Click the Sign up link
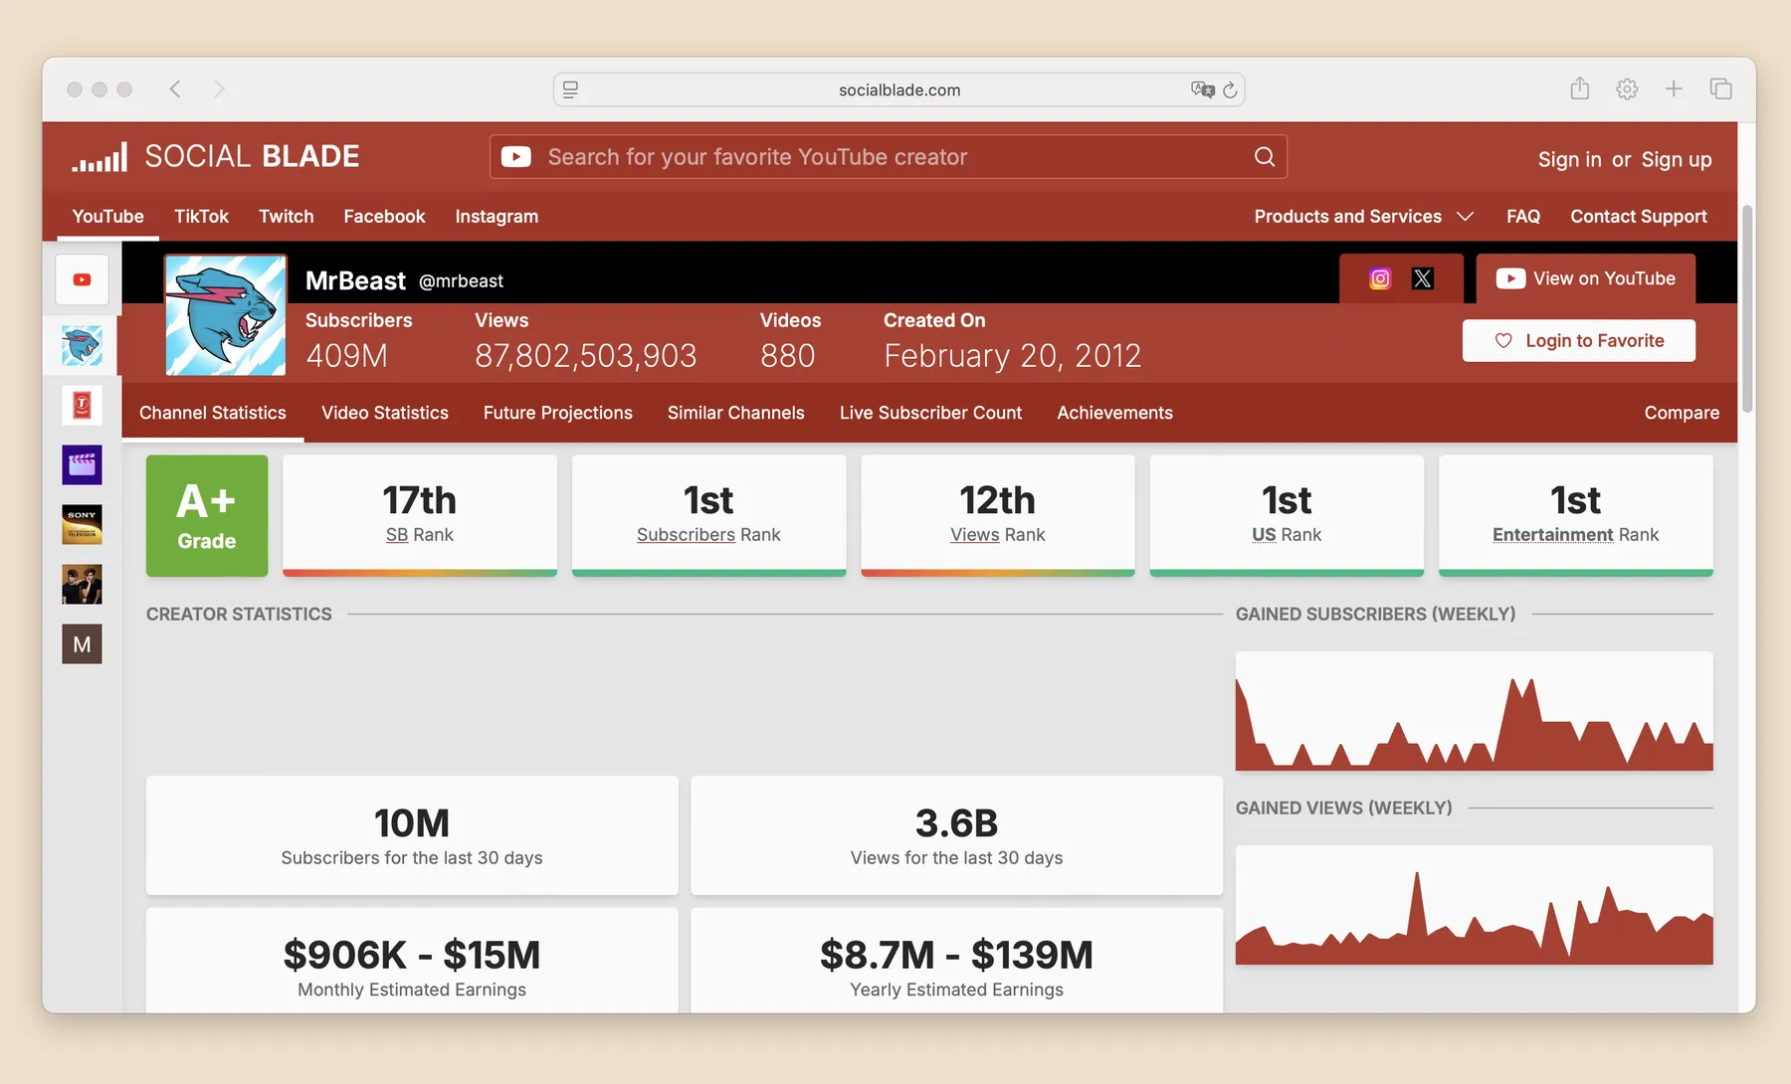Image resolution: width=1791 pixels, height=1084 pixels. point(1677,159)
